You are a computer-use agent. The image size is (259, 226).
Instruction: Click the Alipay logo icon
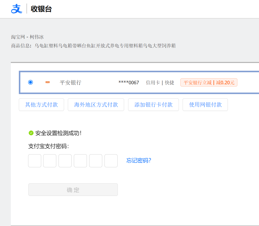(x=16, y=9)
